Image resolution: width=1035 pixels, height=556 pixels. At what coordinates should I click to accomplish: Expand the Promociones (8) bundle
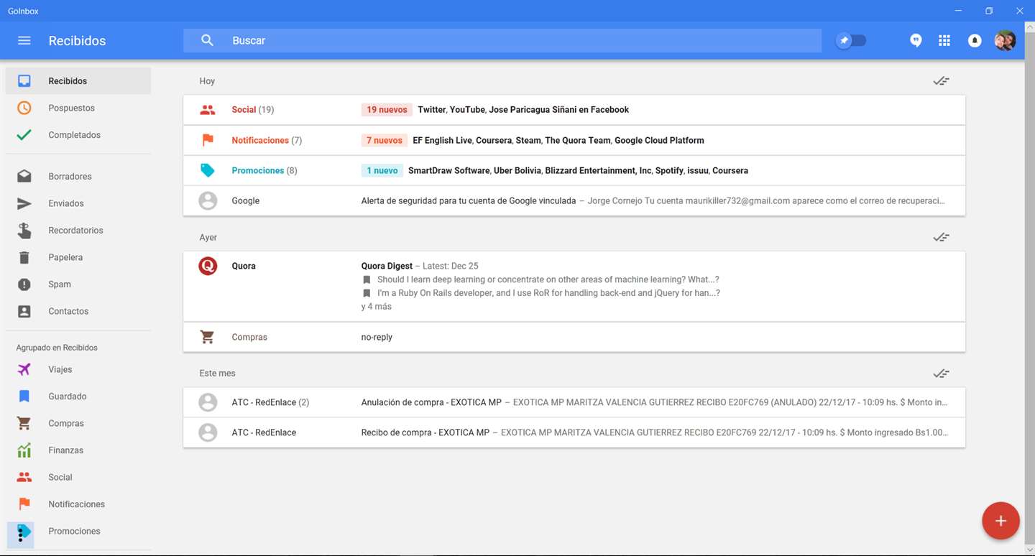tap(574, 170)
